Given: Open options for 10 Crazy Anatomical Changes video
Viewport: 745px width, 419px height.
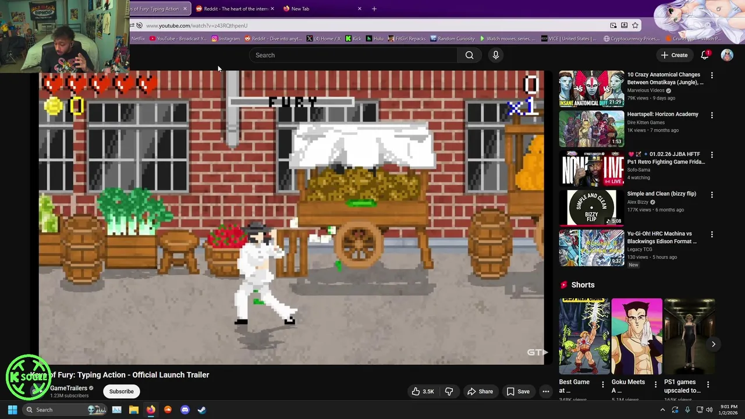Looking at the screenshot, I should (x=711, y=75).
